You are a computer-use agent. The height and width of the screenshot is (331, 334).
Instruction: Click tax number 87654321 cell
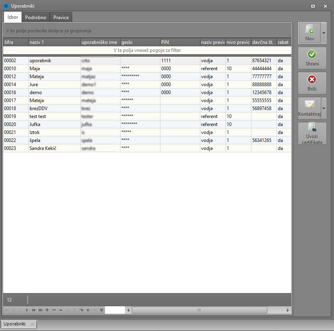point(264,61)
